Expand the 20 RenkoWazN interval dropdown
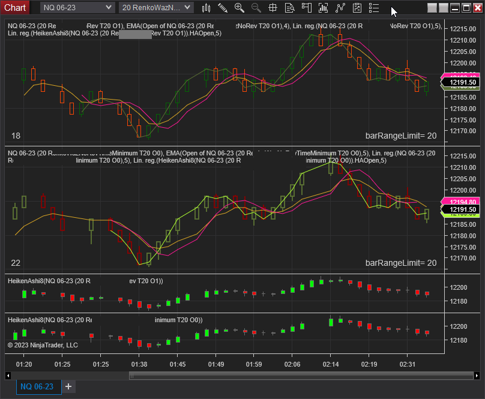This screenshot has height=399, width=485. point(156,7)
